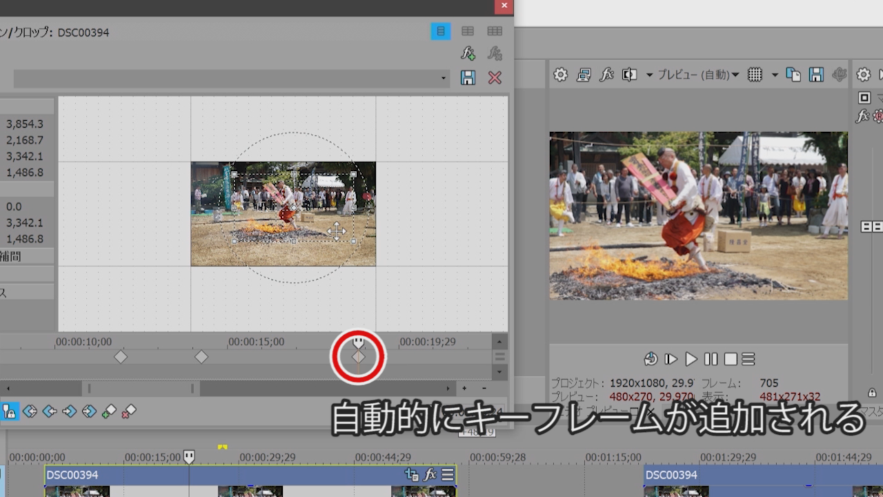The height and width of the screenshot is (497, 883).
Task: Open the Pan/Crop preset dropdown list
Action: (444, 78)
